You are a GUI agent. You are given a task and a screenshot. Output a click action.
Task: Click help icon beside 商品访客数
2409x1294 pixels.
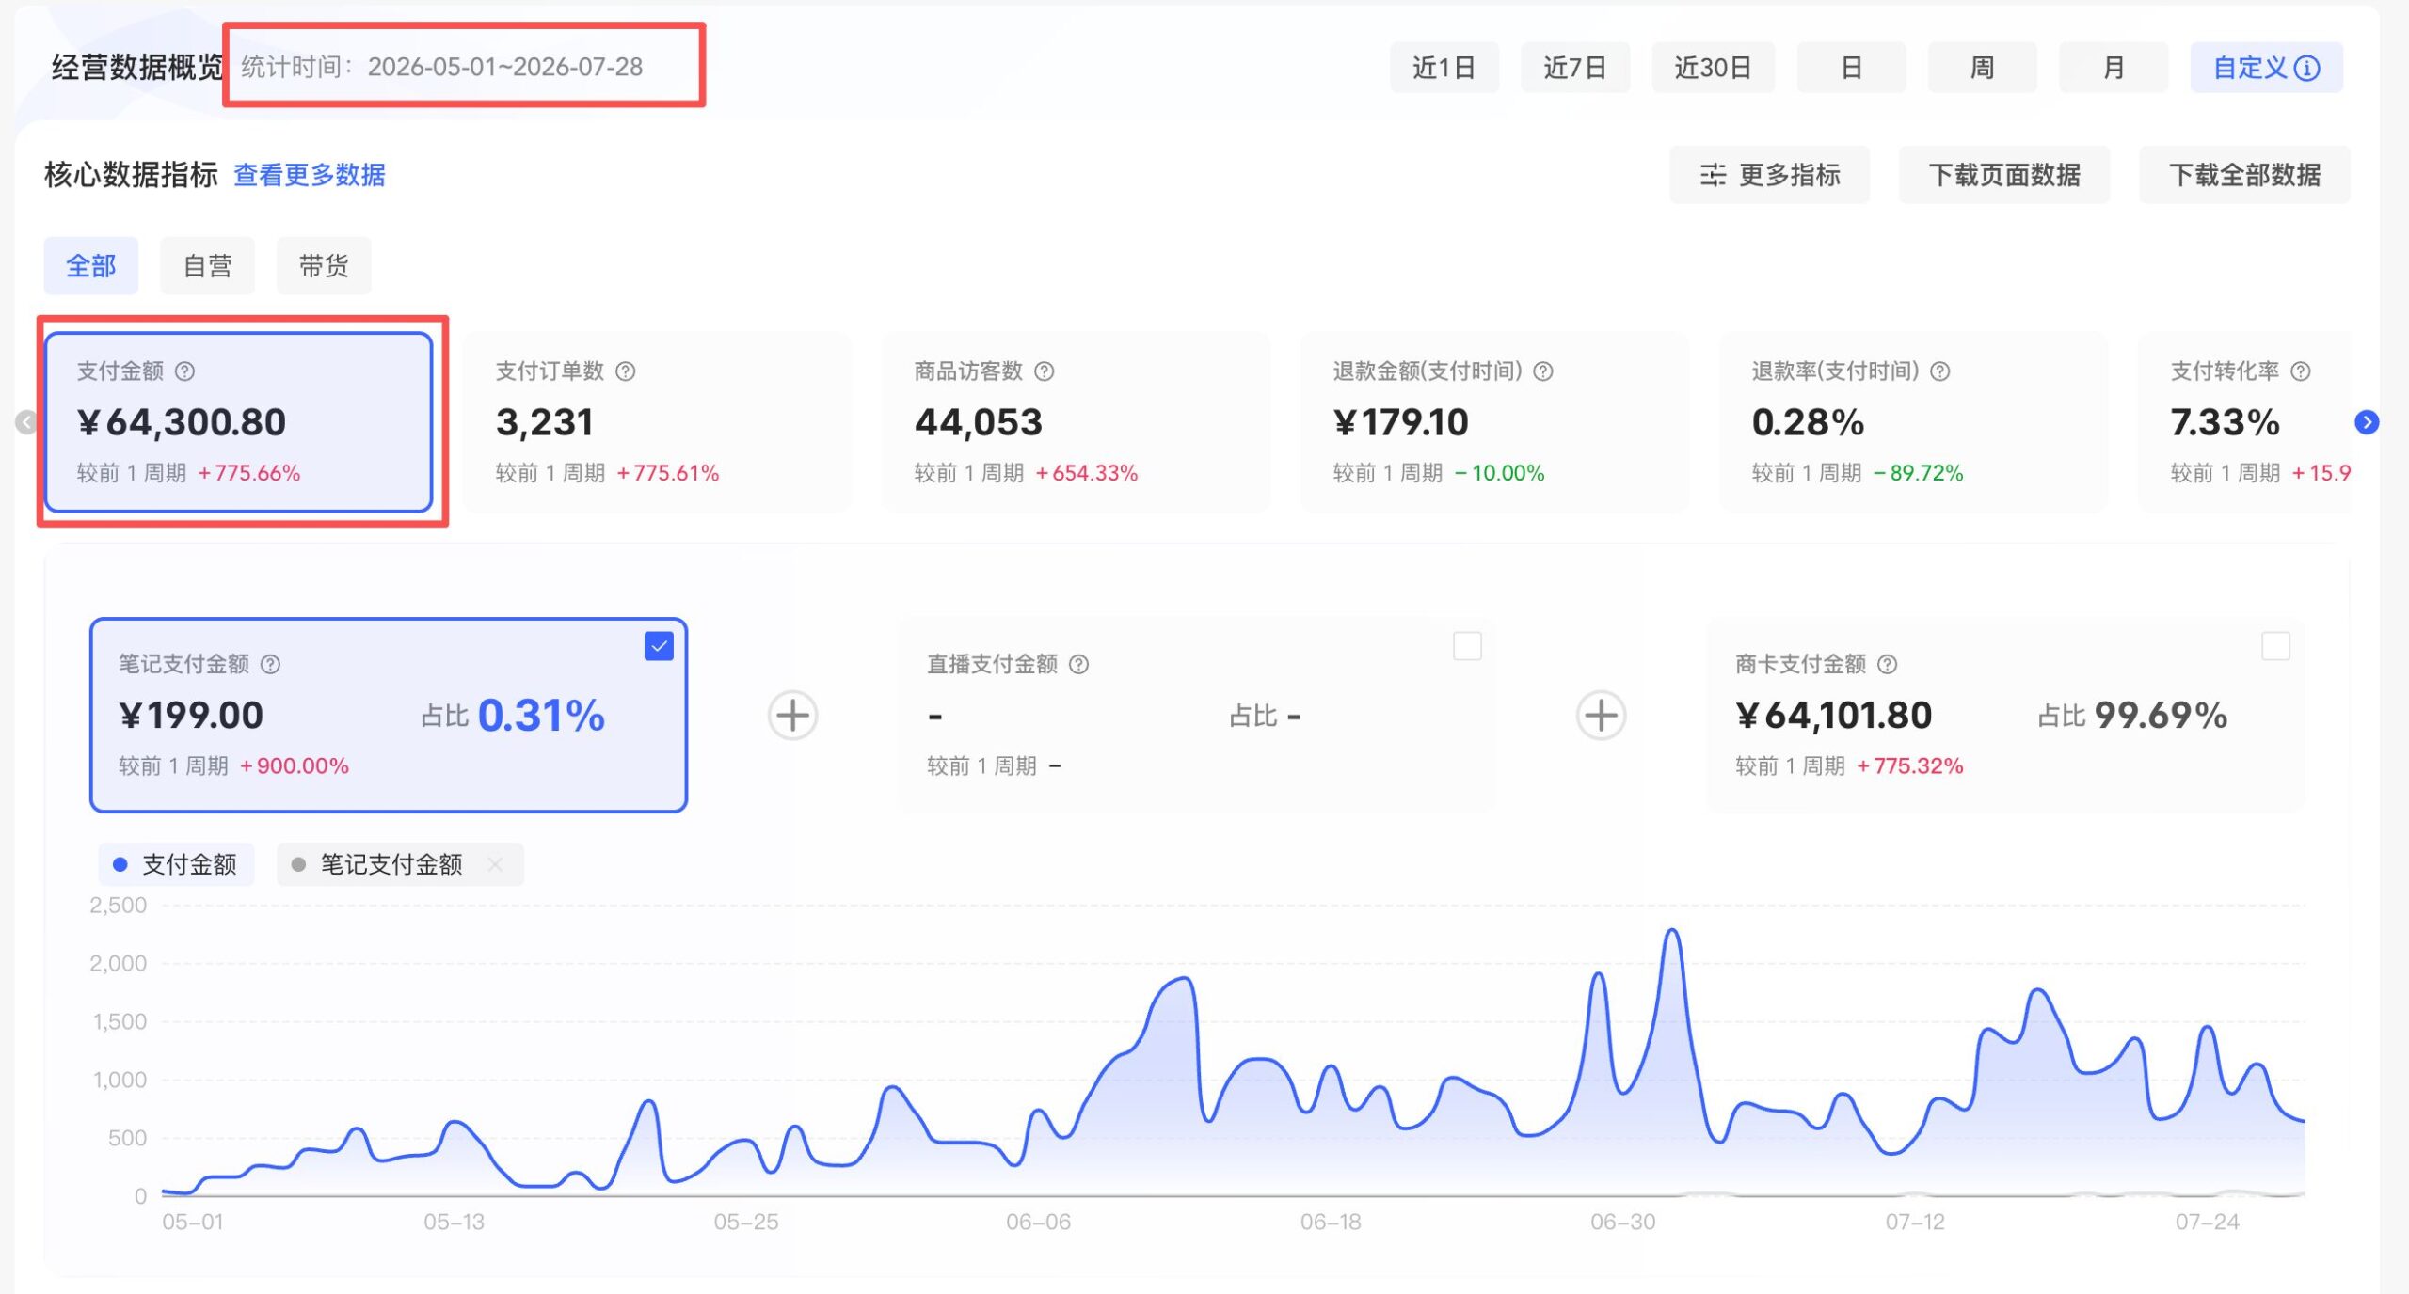pyautogui.click(x=1045, y=371)
